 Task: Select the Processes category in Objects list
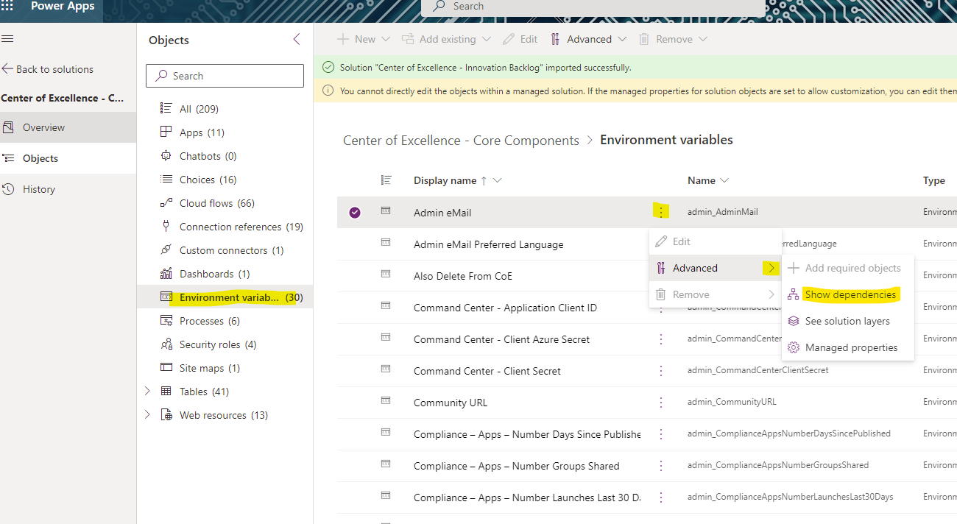coord(200,320)
